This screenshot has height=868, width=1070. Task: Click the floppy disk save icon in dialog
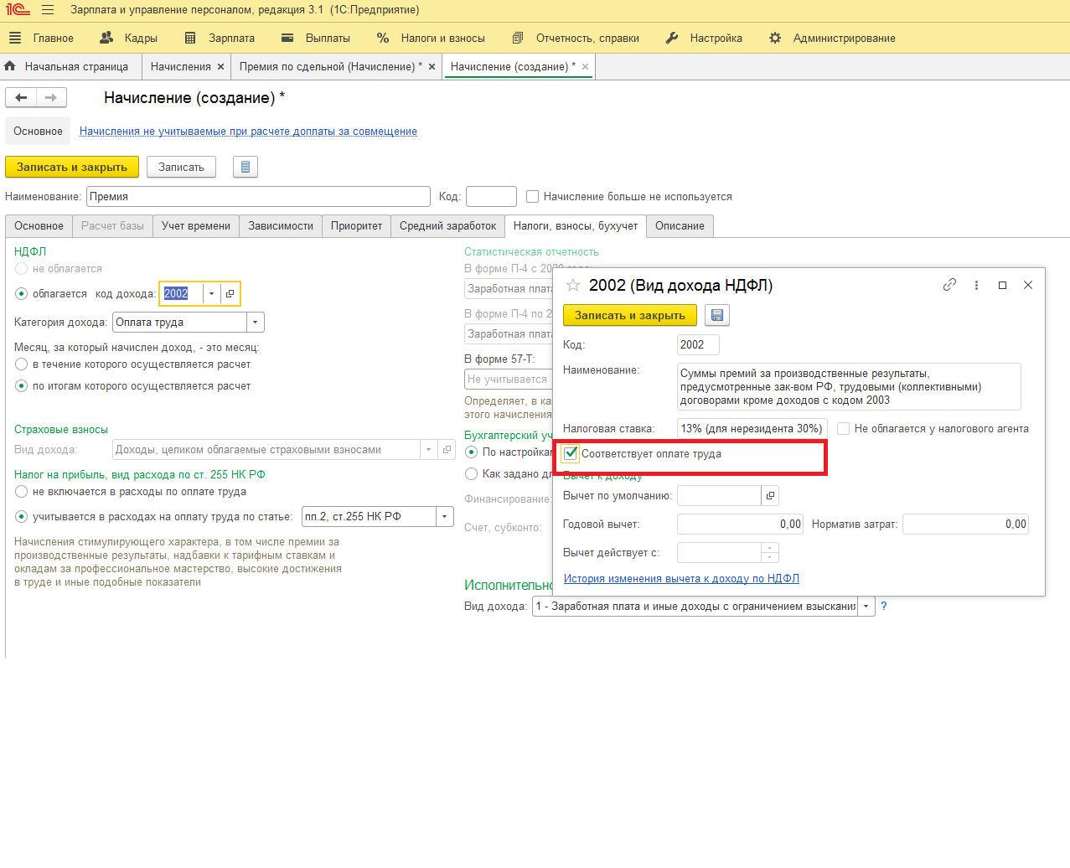[717, 316]
